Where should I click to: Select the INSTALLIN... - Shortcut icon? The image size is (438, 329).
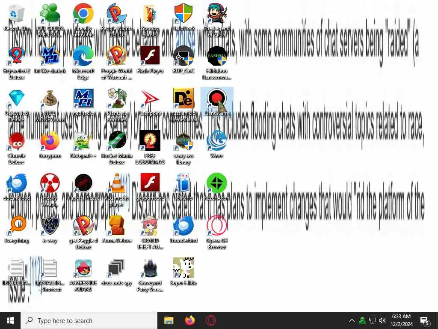point(50,269)
